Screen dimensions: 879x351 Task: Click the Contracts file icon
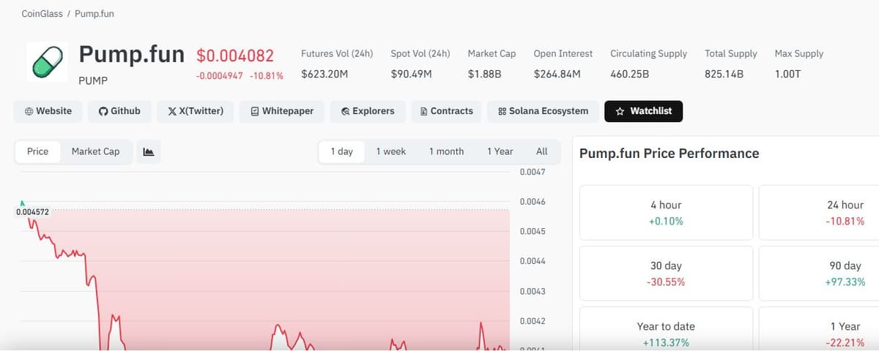[424, 111]
